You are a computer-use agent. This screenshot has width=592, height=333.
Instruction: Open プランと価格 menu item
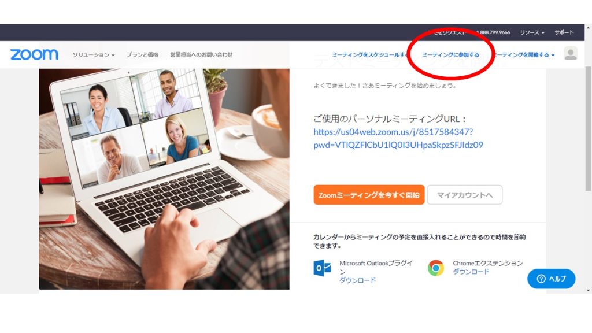pyautogui.click(x=142, y=55)
